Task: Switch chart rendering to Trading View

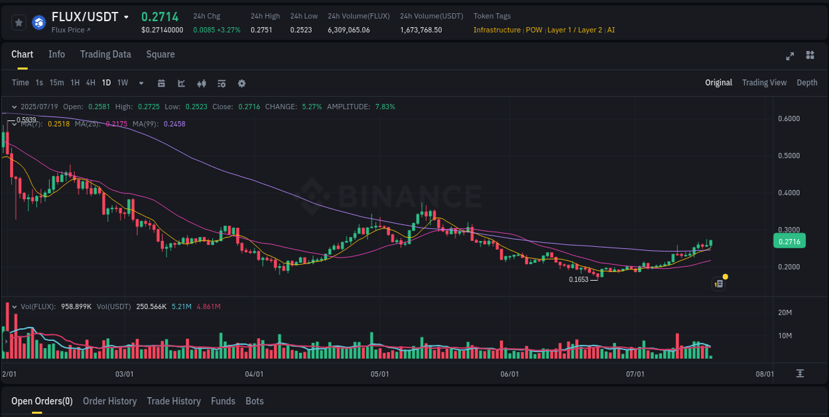Action: click(x=764, y=82)
